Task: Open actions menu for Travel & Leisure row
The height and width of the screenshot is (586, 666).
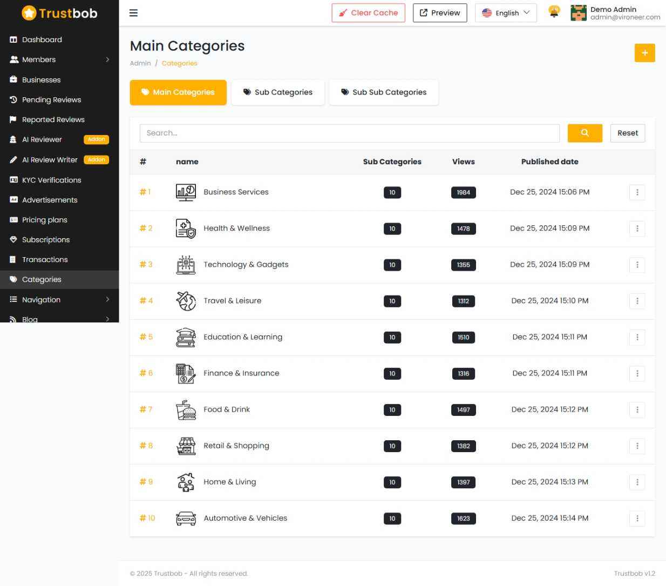Action: 637,301
